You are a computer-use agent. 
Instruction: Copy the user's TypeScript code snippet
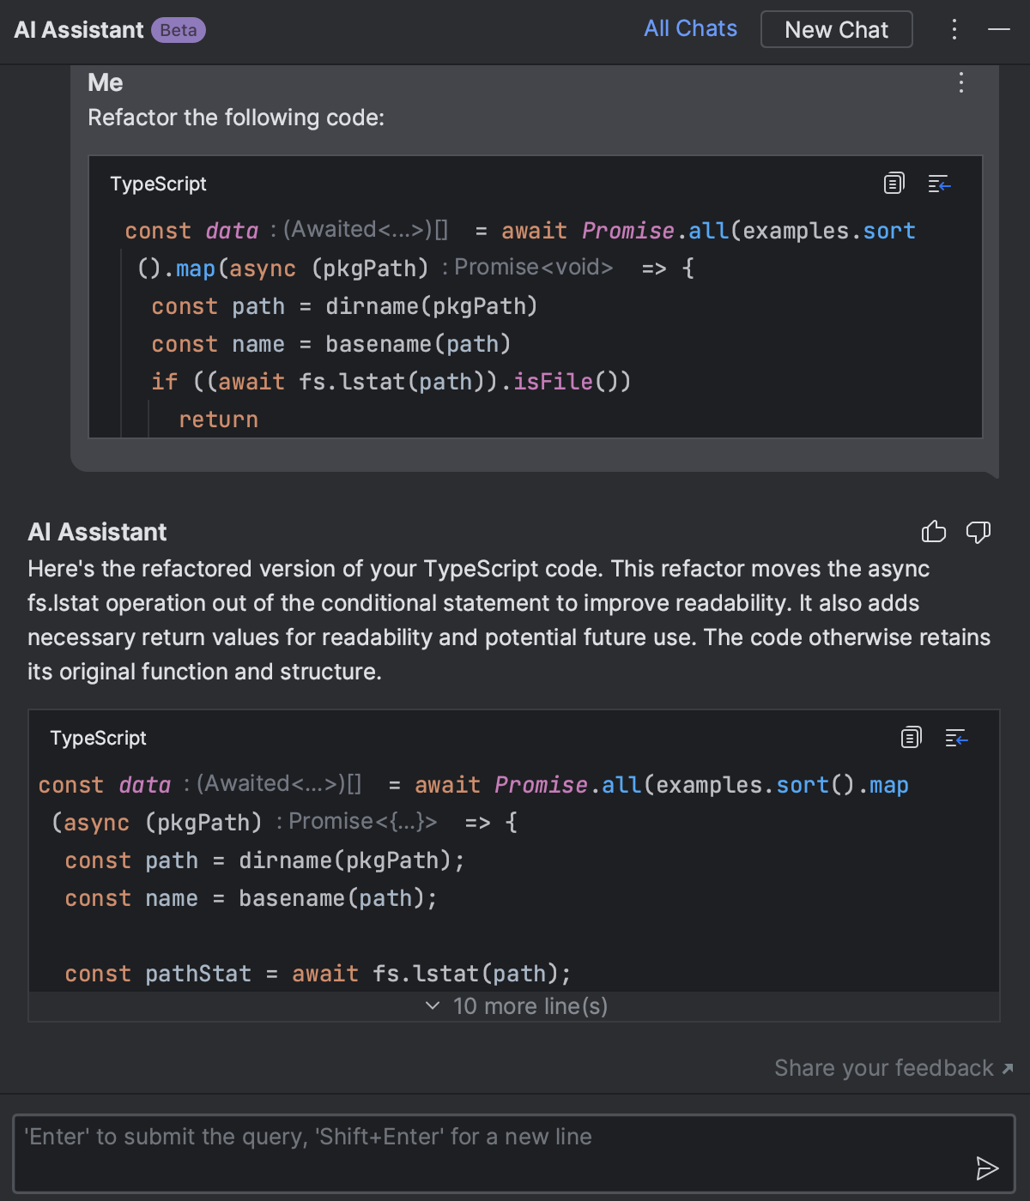click(x=894, y=184)
